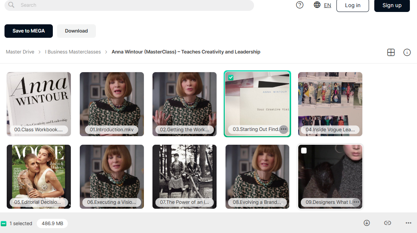Click the get link icon in bottom bar

pyautogui.click(x=387, y=223)
